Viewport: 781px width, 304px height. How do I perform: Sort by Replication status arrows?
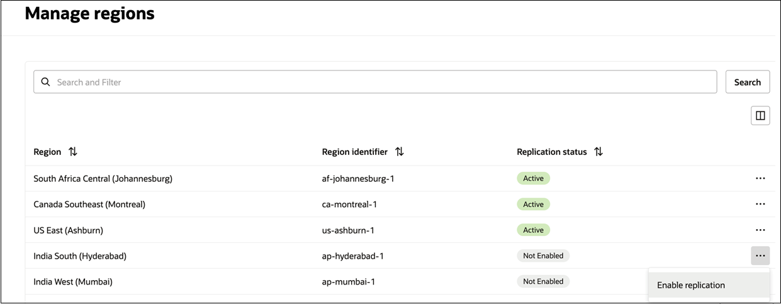598,152
